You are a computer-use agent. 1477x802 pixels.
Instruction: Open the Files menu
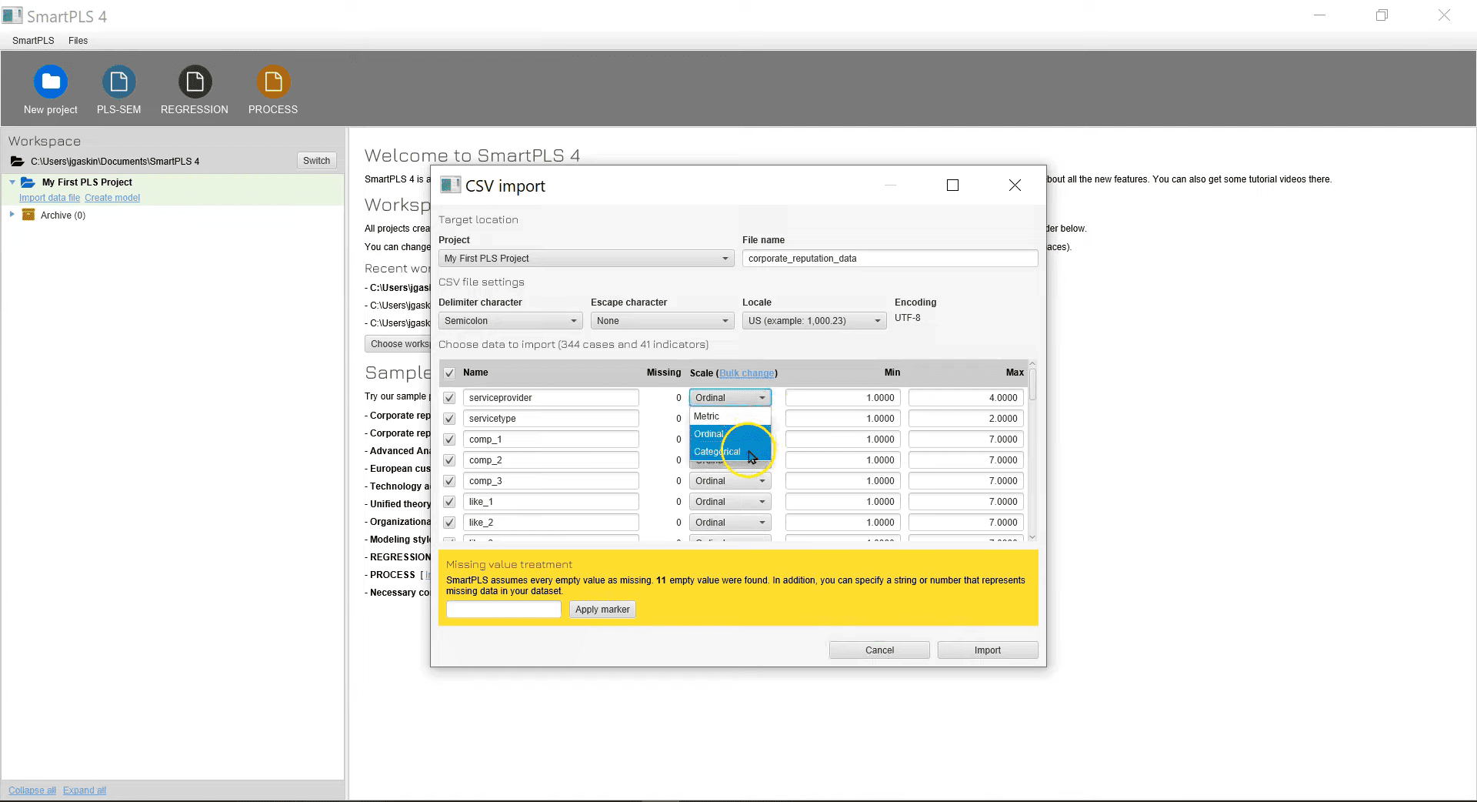pyautogui.click(x=78, y=41)
